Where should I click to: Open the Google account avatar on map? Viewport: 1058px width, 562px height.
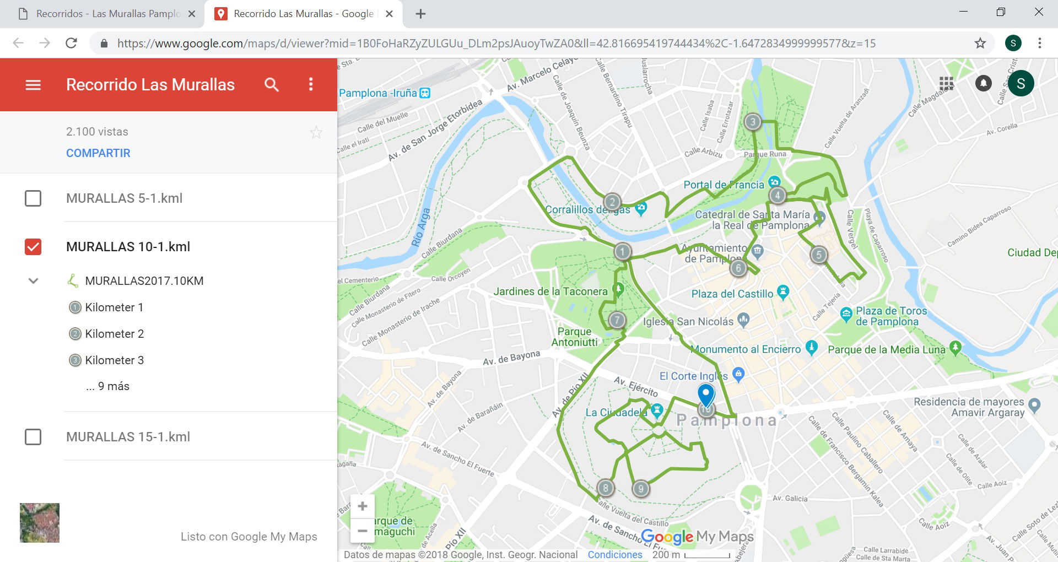tap(1021, 83)
